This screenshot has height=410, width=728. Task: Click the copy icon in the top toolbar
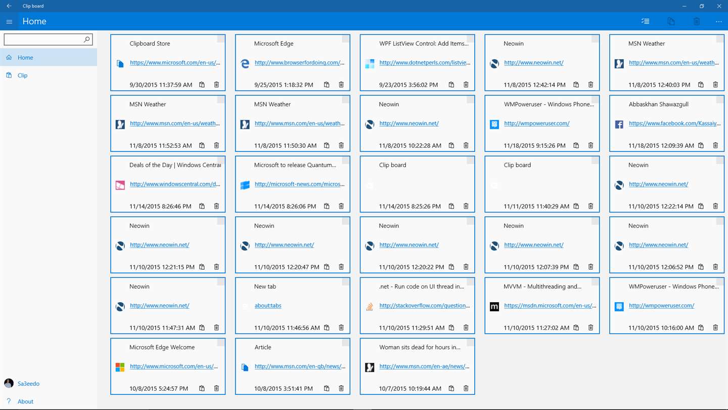(x=671, y=21)
